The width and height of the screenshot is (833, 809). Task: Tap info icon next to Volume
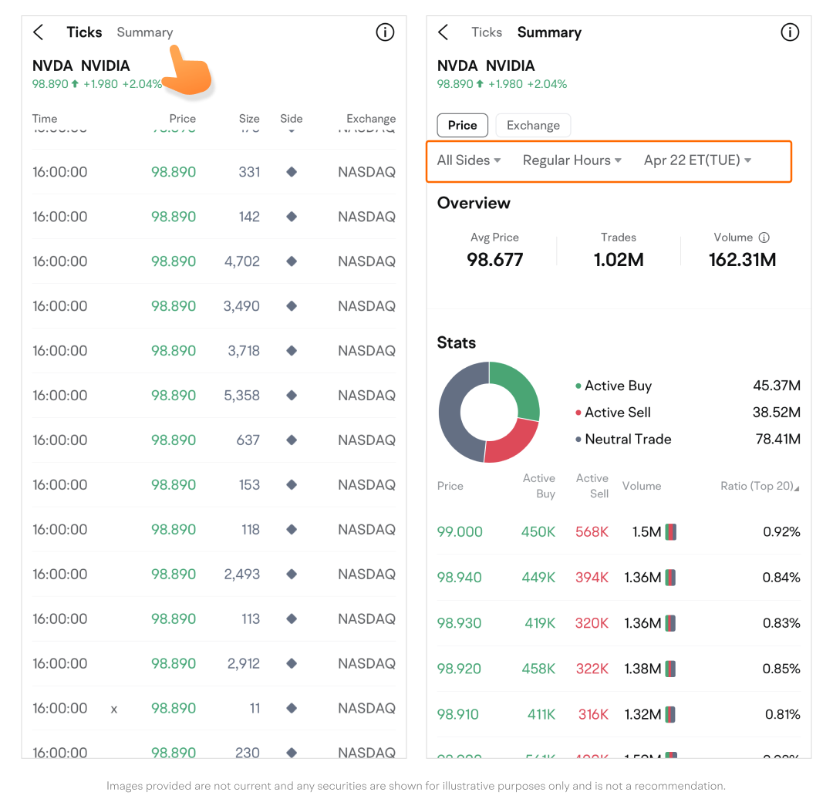click(764, 238)
